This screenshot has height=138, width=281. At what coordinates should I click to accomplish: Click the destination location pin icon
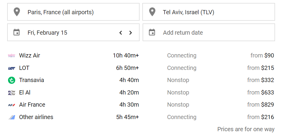coord(152,12)
